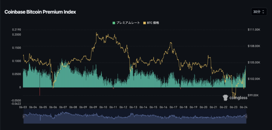This screenshot has height=130, width=272.
Task: Grab the right handle of the range slider
Action: (x=246, y=116)
